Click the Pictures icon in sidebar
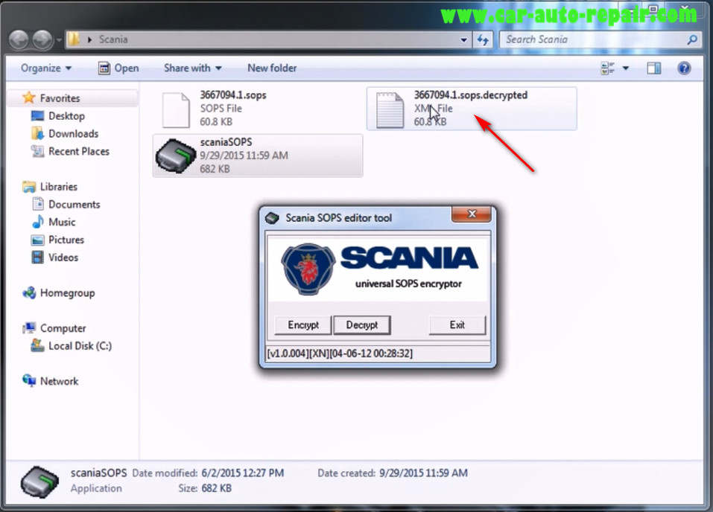This screenshot has height=512, width=713. pyautogui.click(x=38, y=240)
